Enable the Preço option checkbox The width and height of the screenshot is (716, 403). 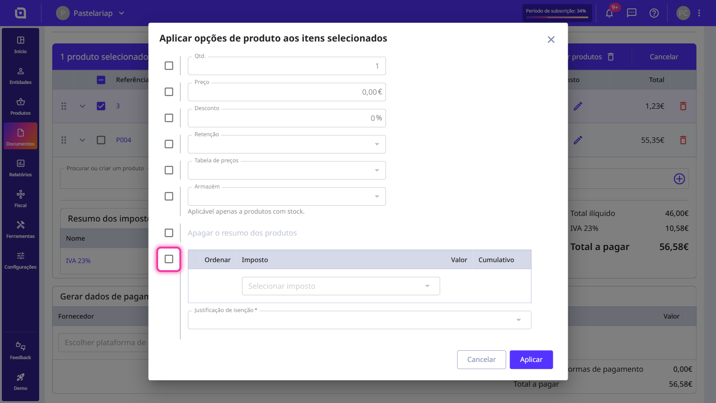click(x=169, y=92)
